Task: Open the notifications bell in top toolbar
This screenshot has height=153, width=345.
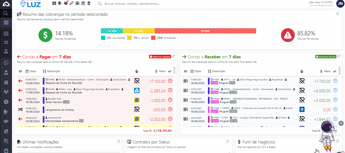Action: (x=60, y=3)
